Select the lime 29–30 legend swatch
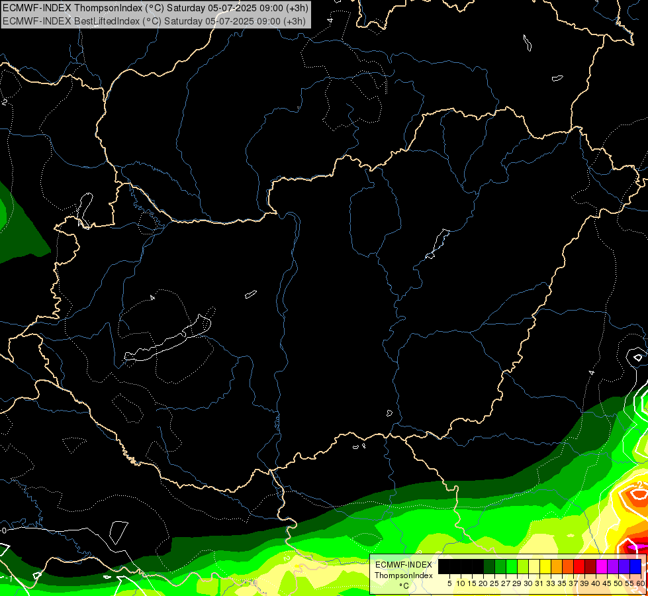 (523, 566)
